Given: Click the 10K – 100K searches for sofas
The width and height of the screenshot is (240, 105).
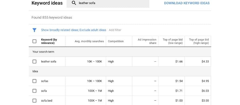Looking at the screenshot, I should pos(94,81).
